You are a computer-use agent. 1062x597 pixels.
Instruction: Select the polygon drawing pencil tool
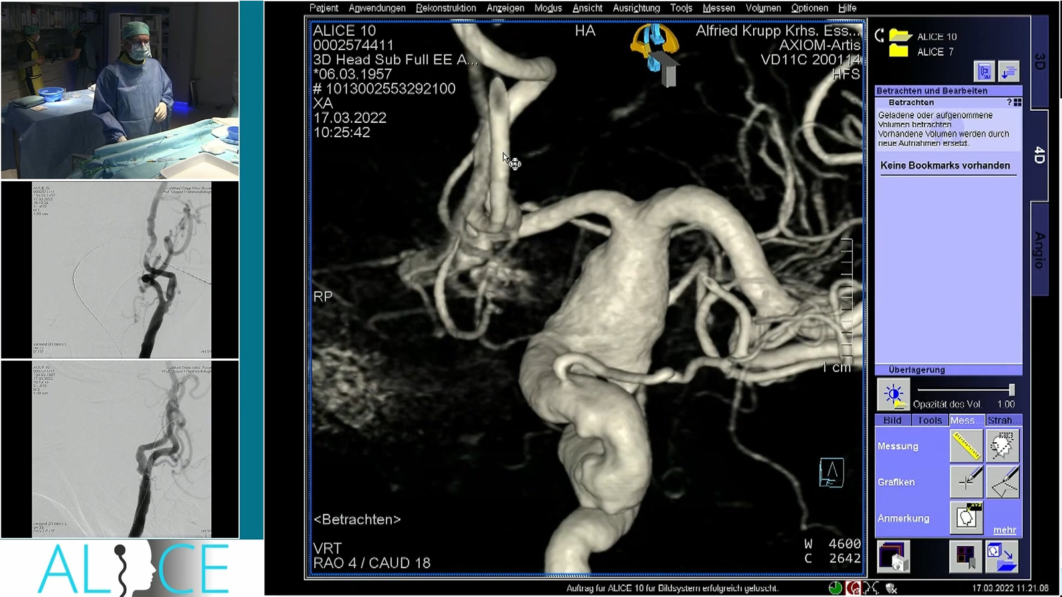(x=1002, y=481)
